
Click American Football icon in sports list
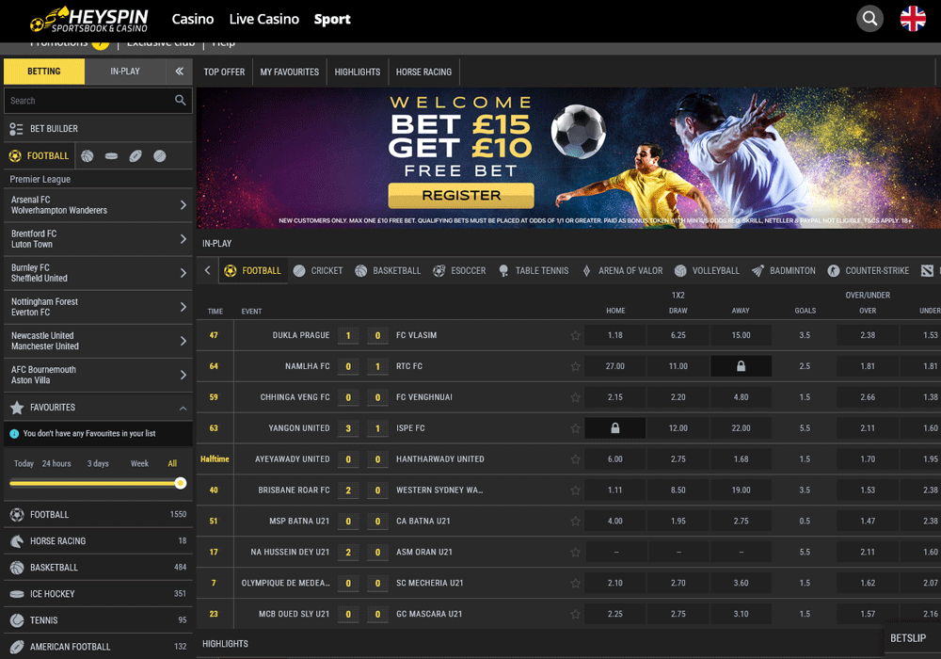coord(17,647)
